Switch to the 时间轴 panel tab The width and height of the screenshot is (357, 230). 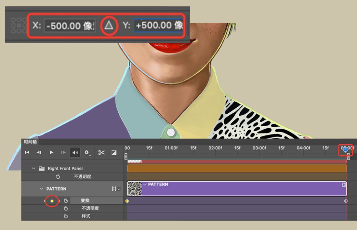click(30, 142)
